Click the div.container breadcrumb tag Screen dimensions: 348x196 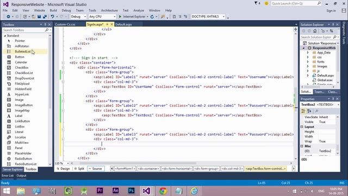pyautogui.click(x=148, y=169)
